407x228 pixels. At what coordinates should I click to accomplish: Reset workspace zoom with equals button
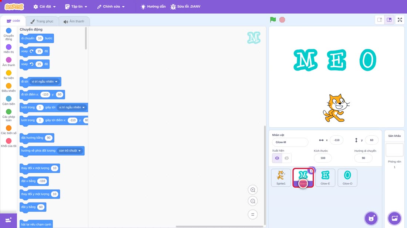click(253, 214)
